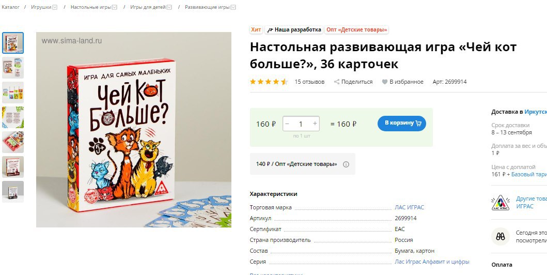
Task: Click the share icon next to Поделиться
Action: 337,82
